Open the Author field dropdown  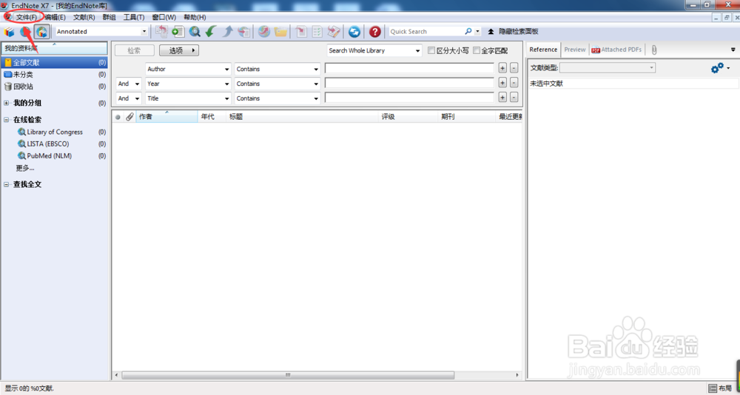coord(188,69)
